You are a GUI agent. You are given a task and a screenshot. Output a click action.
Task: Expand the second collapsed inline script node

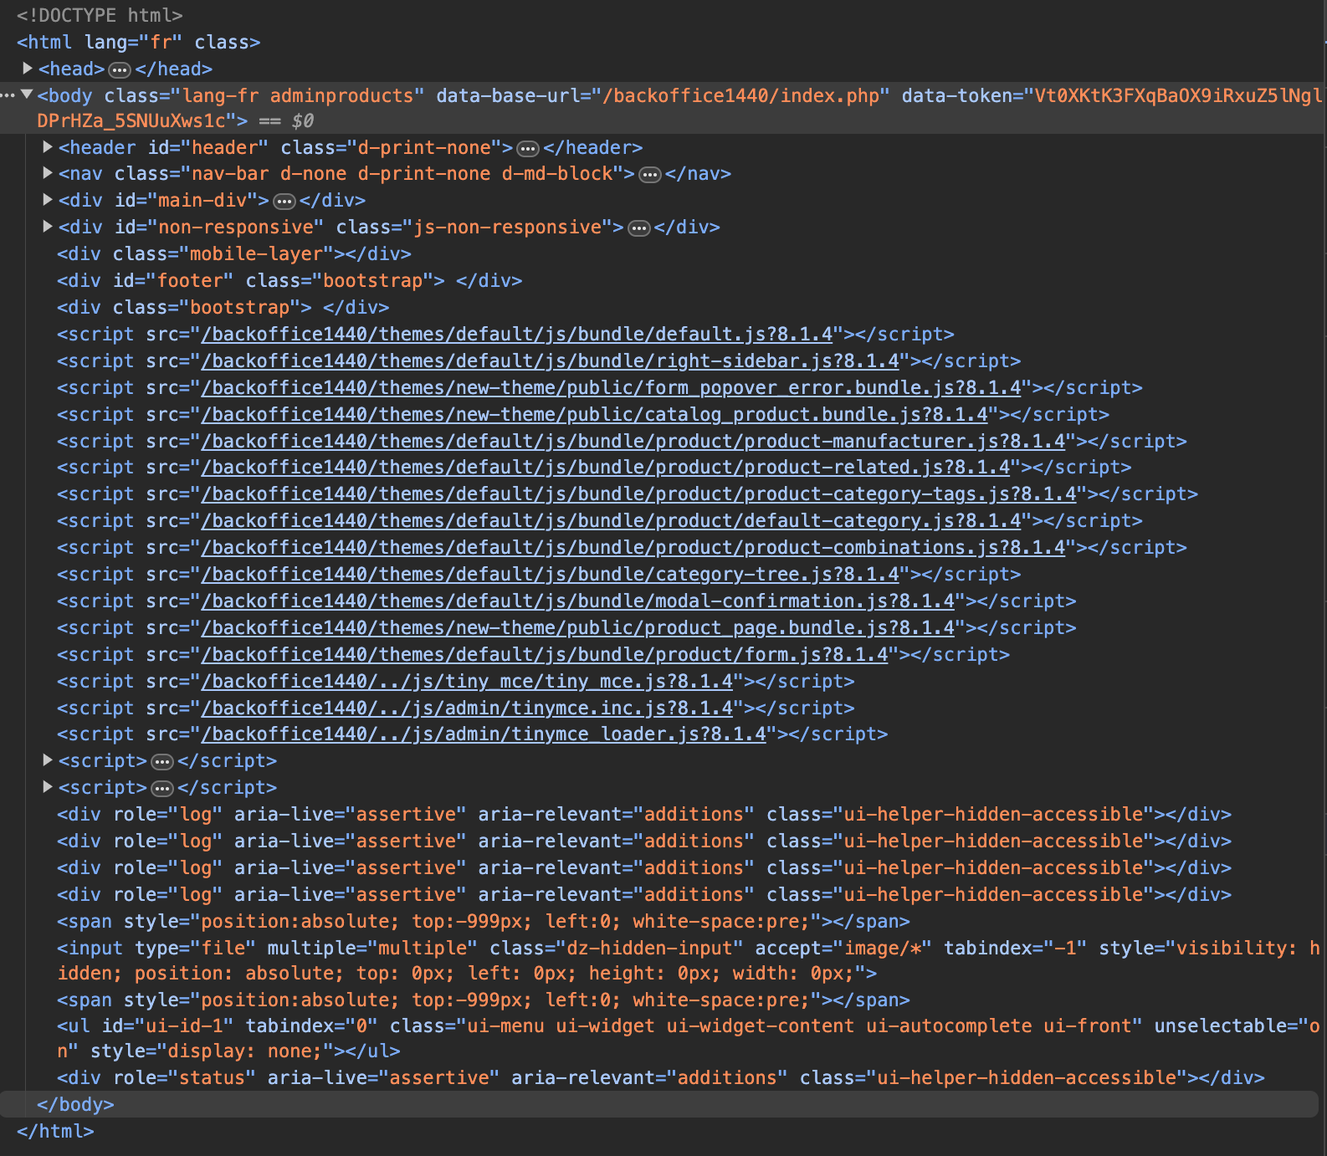pyautogui.click(x=48, y=787)
